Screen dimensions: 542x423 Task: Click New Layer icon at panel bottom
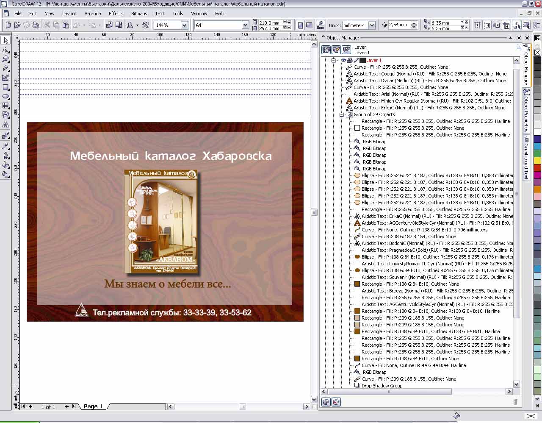point(326,402)
